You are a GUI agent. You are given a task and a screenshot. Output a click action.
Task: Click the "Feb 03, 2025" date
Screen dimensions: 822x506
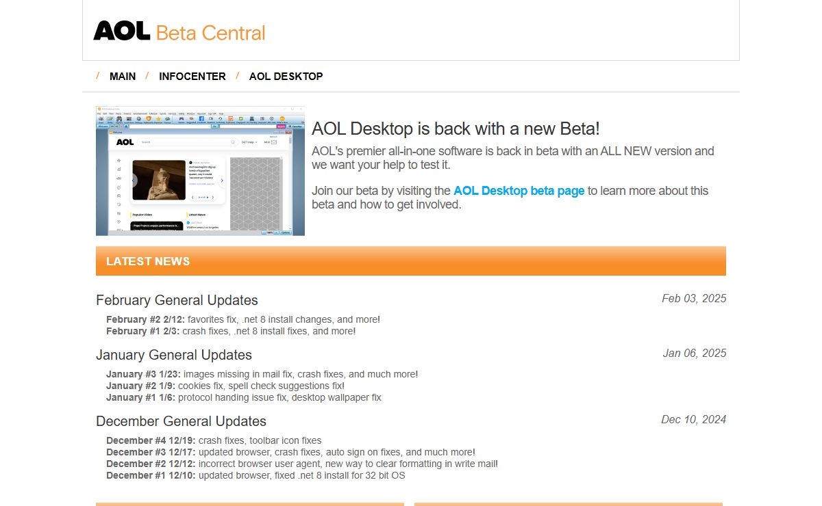[x=694, y=299]
